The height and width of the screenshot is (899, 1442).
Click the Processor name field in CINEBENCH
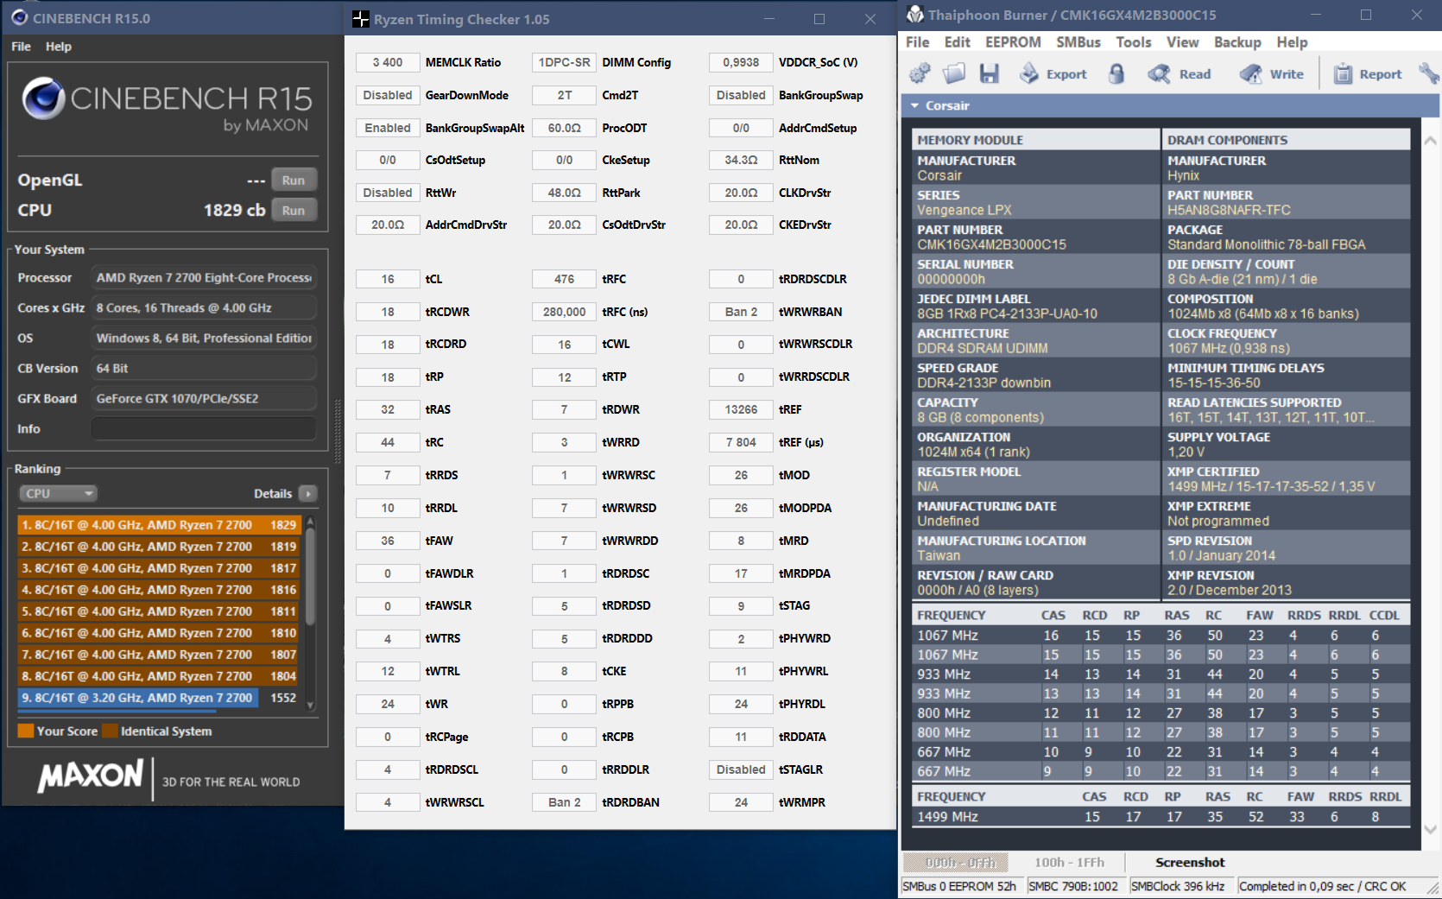click(x=204, y=277)
